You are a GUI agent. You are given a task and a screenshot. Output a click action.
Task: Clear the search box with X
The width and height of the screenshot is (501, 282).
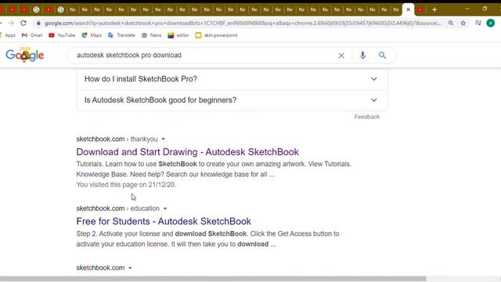(x=341, y=56)
